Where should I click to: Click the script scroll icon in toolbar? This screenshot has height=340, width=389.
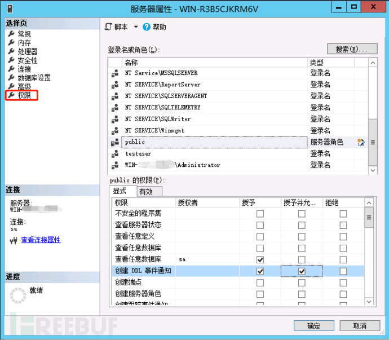pos(108,27)
